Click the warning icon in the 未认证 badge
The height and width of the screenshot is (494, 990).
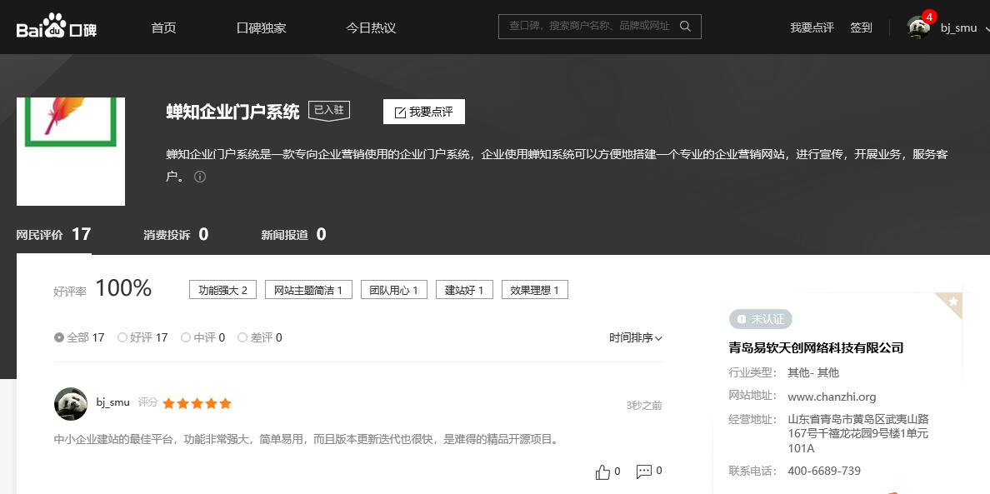[741, 319]
